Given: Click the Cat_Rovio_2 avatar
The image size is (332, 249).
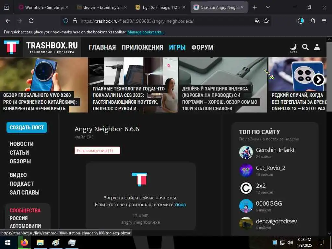Looking at the screenshot, I should click(x=246, y=170).
